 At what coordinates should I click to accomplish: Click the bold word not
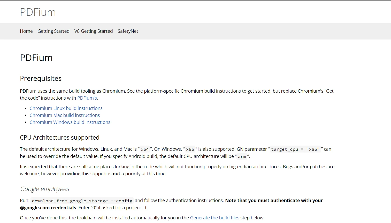click(117, 174)
